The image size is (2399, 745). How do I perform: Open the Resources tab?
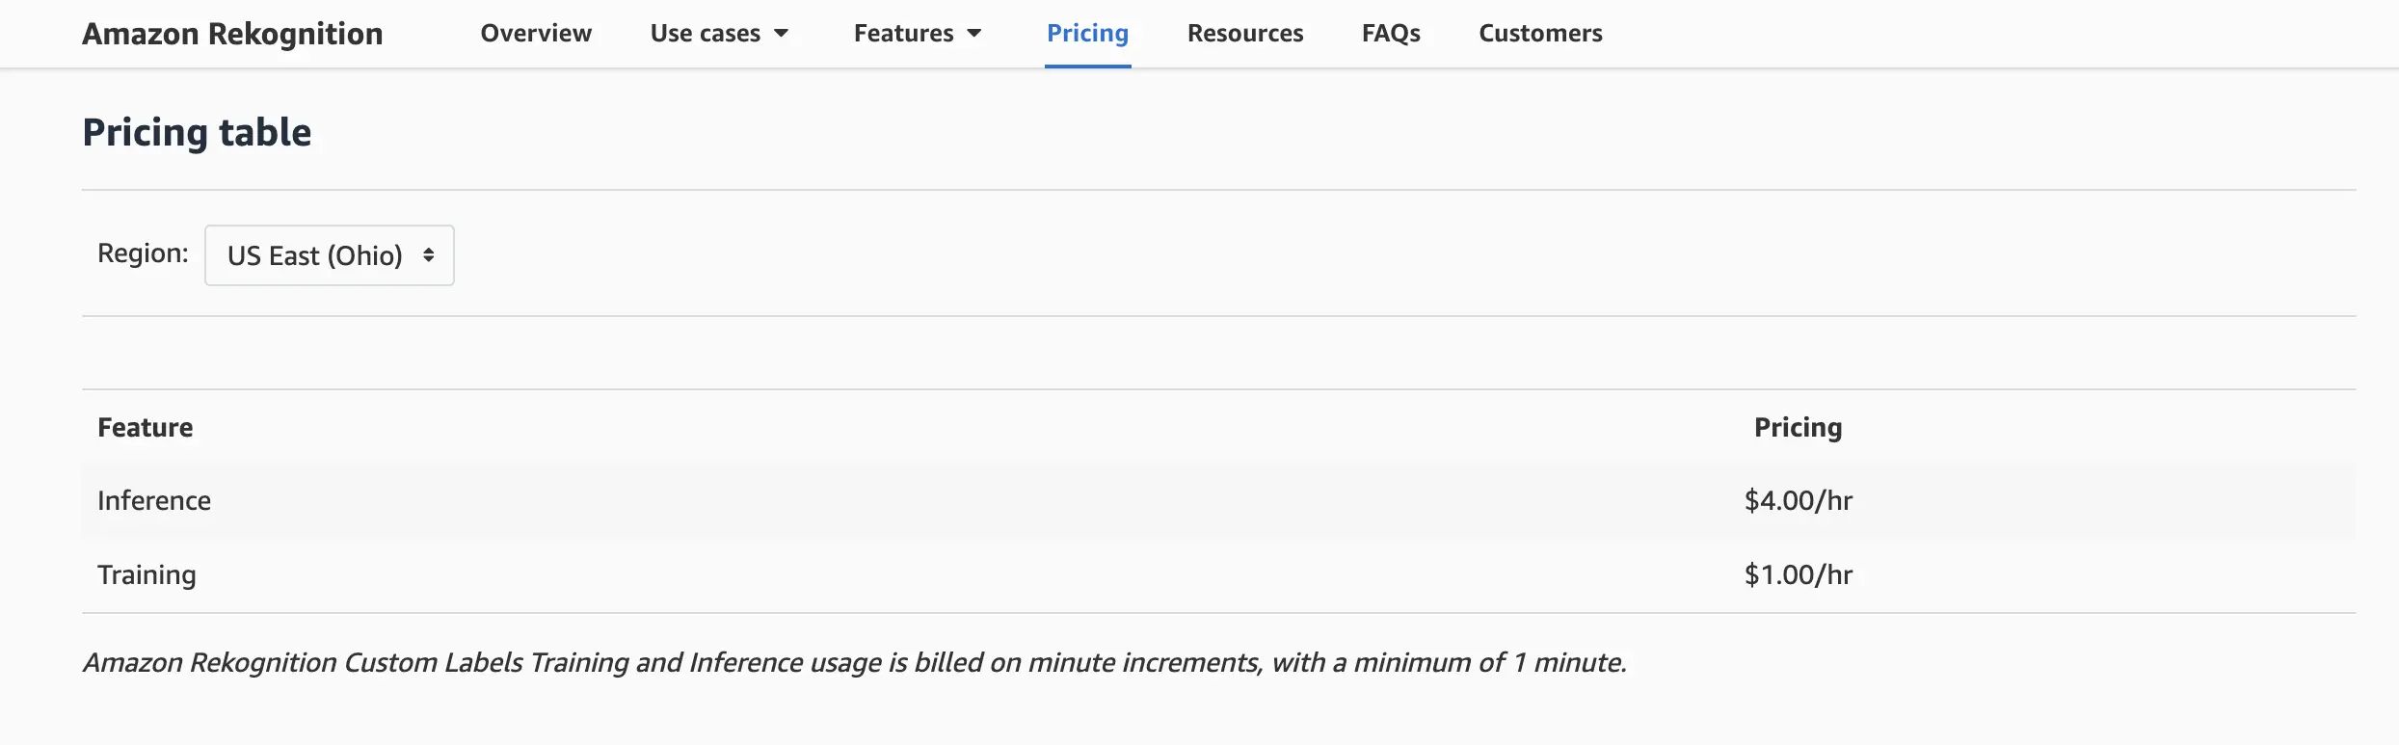1245,33
